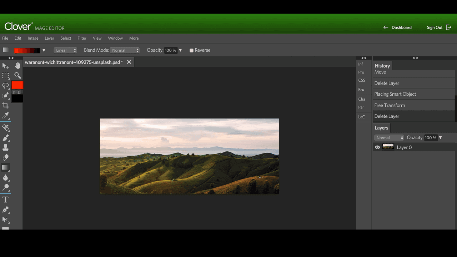Select the Zoom magnifier tool
This screenshot has height=257, width=457.
coord(17,75)
